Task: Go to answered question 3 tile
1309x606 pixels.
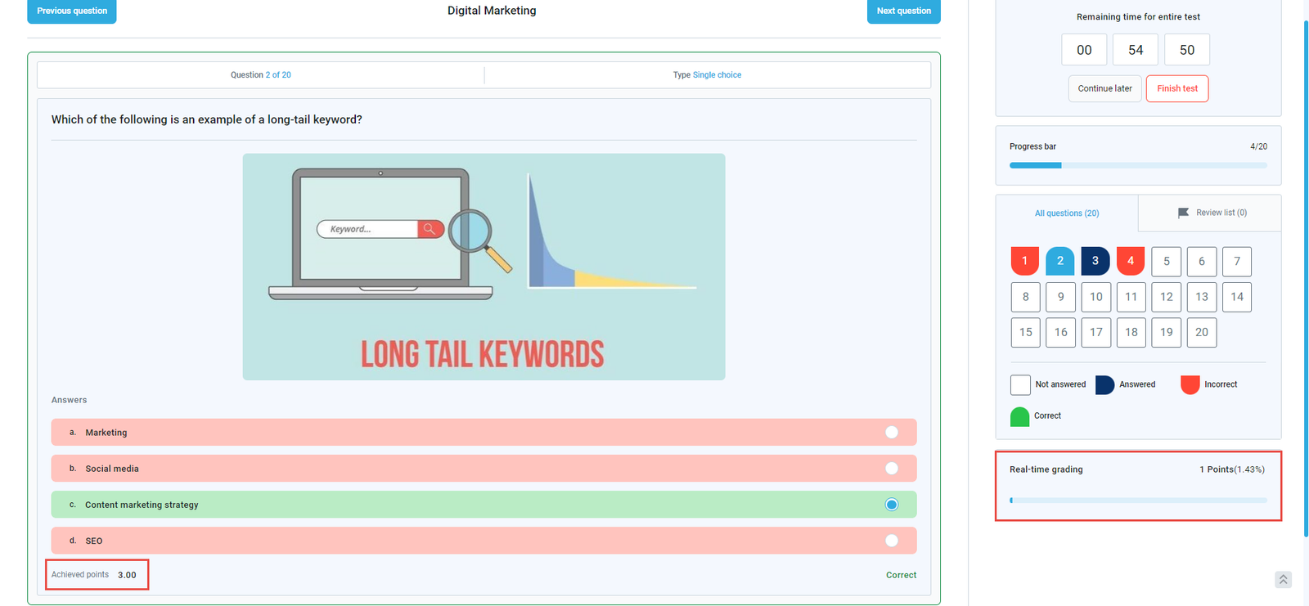Action: (x=1095, y=261)
